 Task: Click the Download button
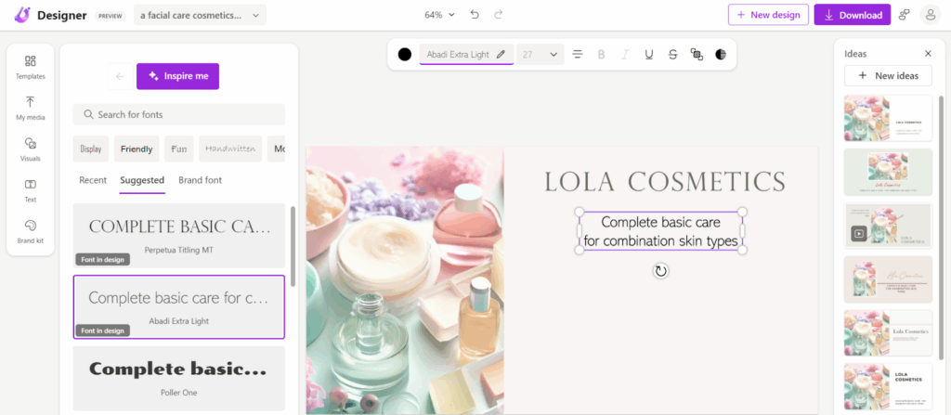point(853,15)
